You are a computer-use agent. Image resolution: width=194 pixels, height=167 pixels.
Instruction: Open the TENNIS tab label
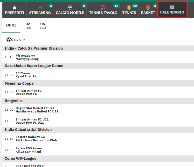pyautogui.click(x=129, y=13)
